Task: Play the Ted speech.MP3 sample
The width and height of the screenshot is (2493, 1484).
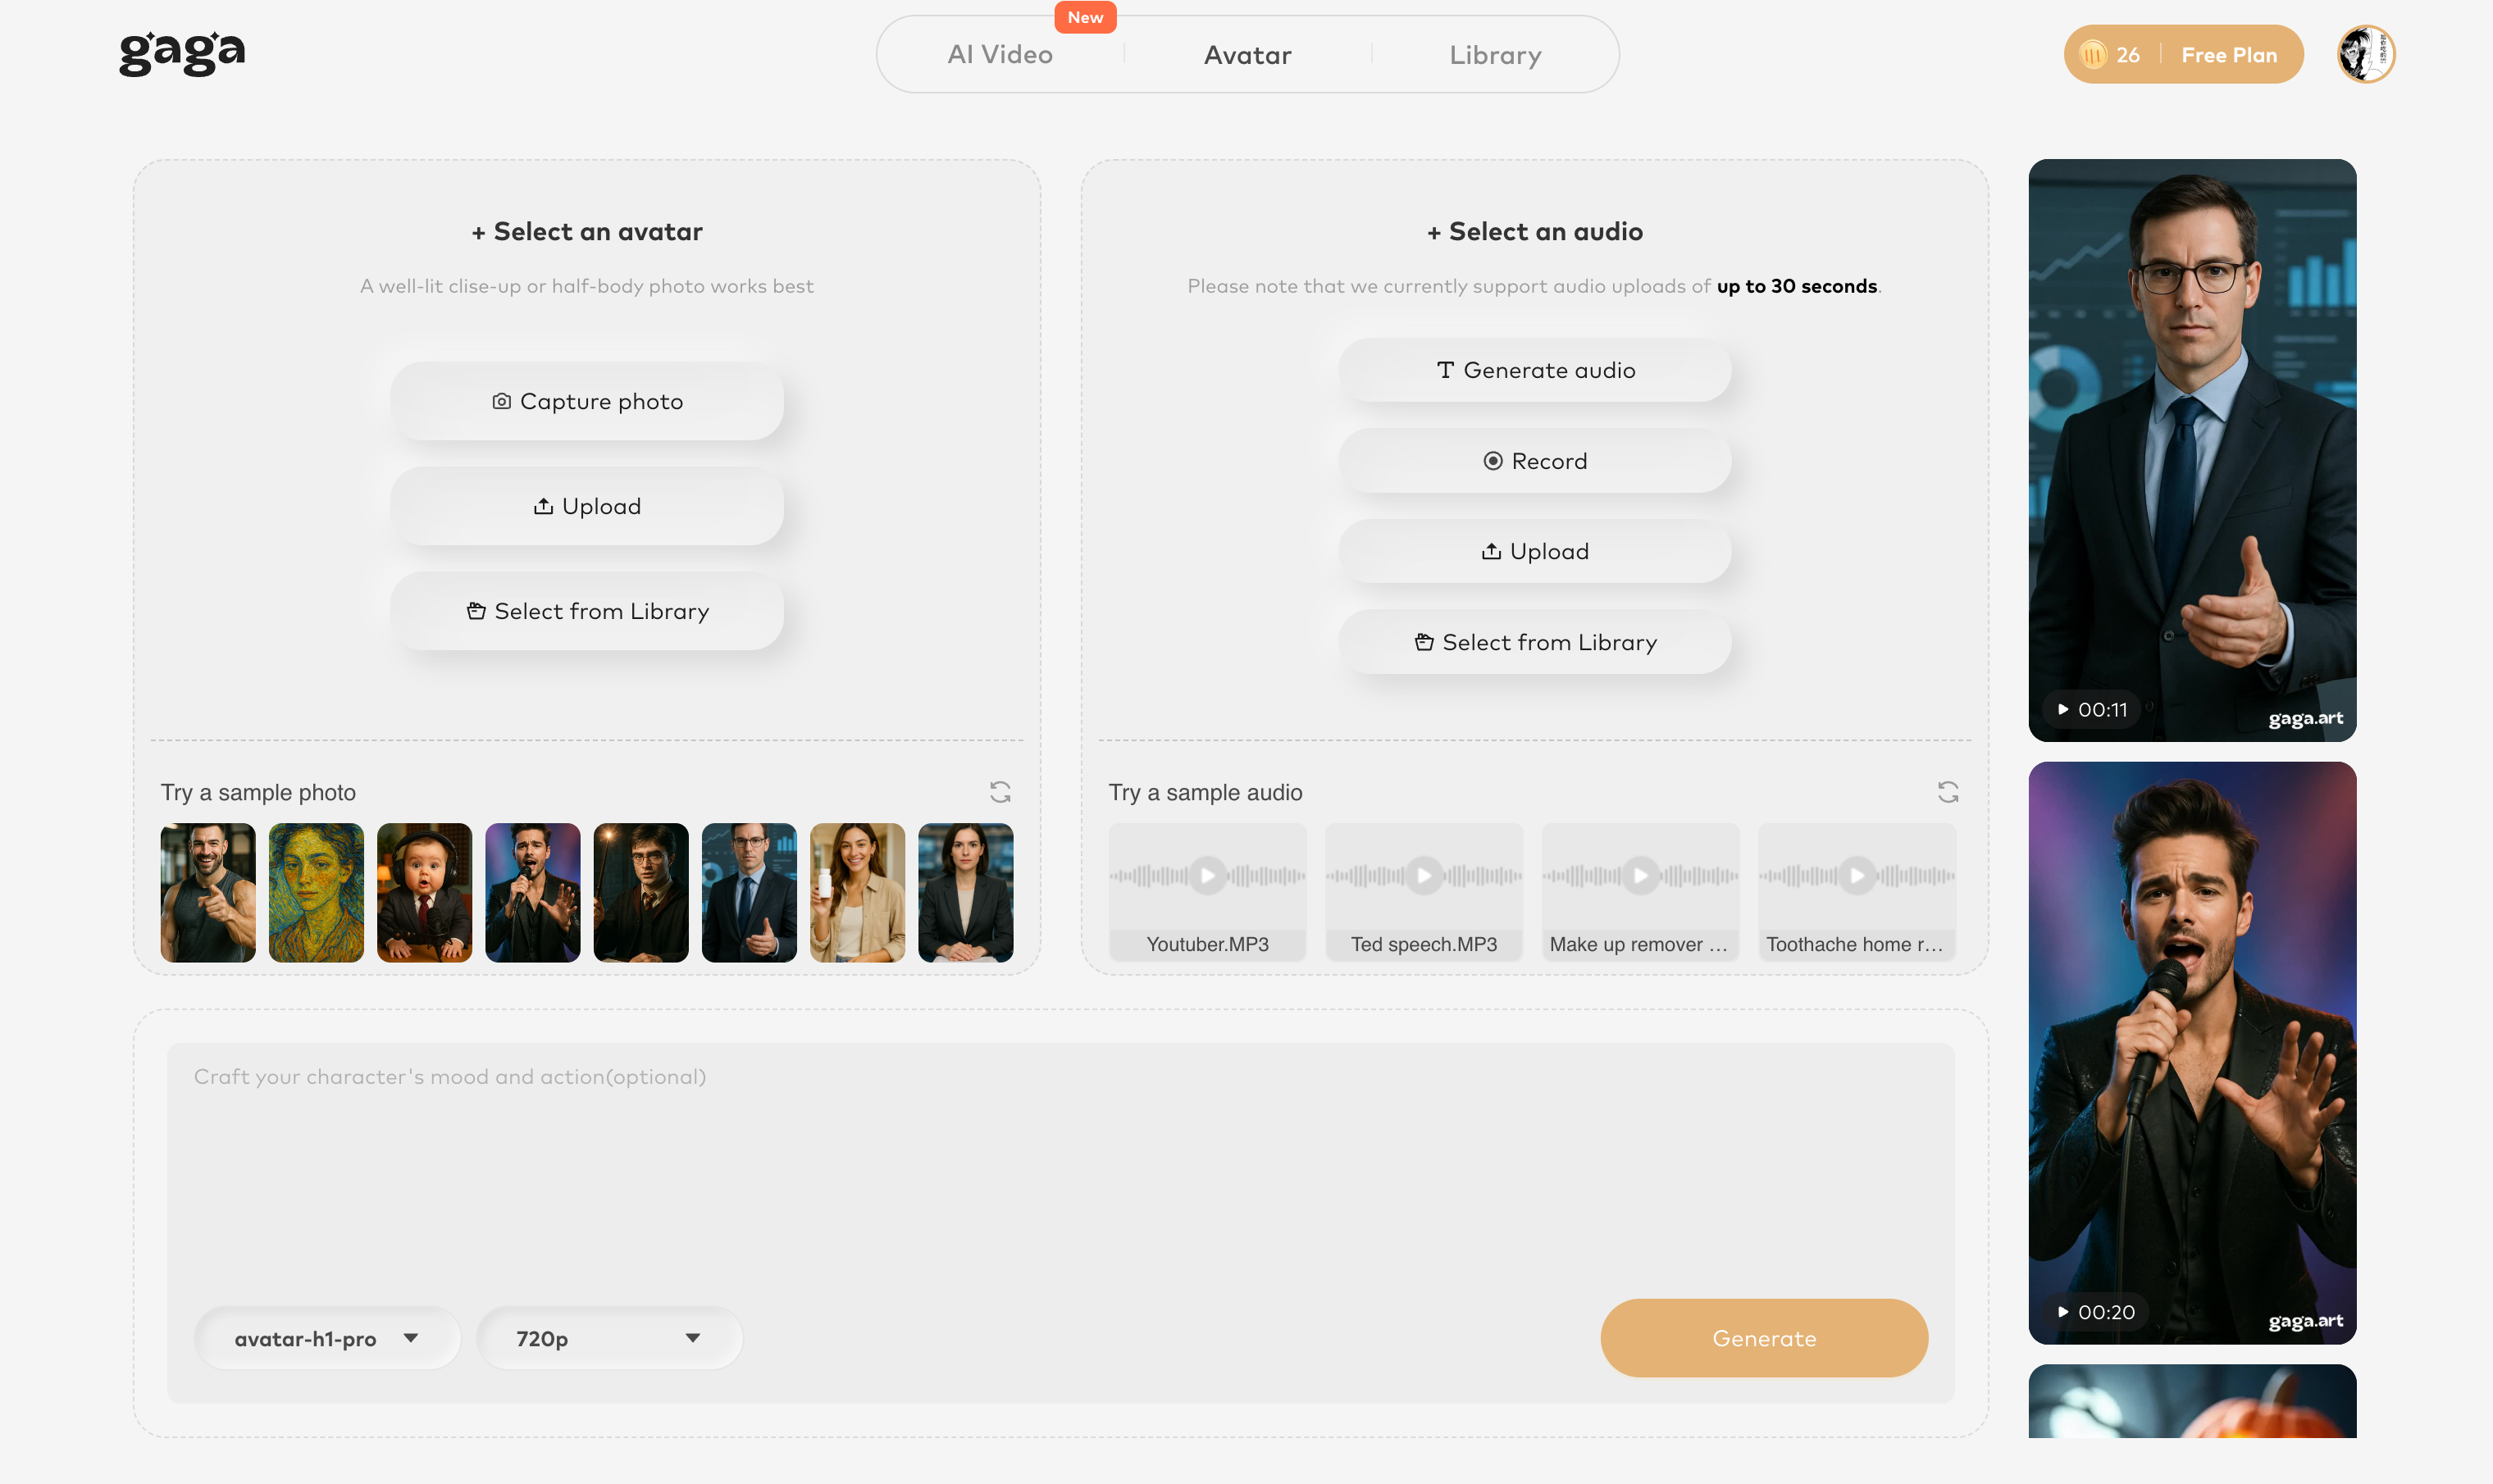Action: click(1423, 876)
